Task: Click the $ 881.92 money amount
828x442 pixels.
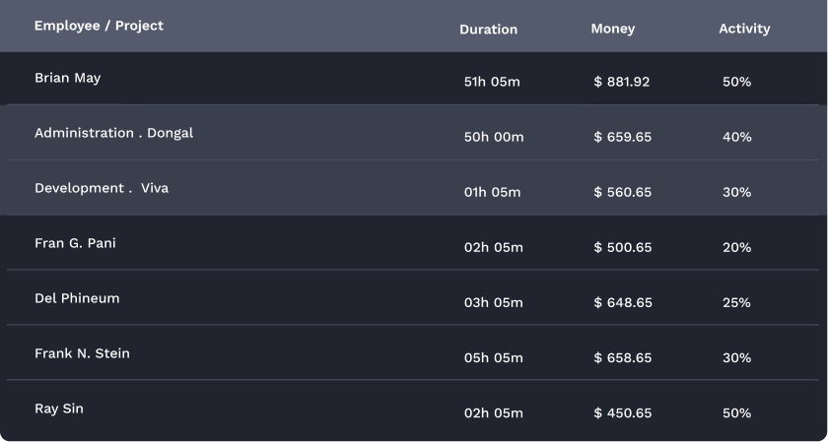Action: pos(622,82)
